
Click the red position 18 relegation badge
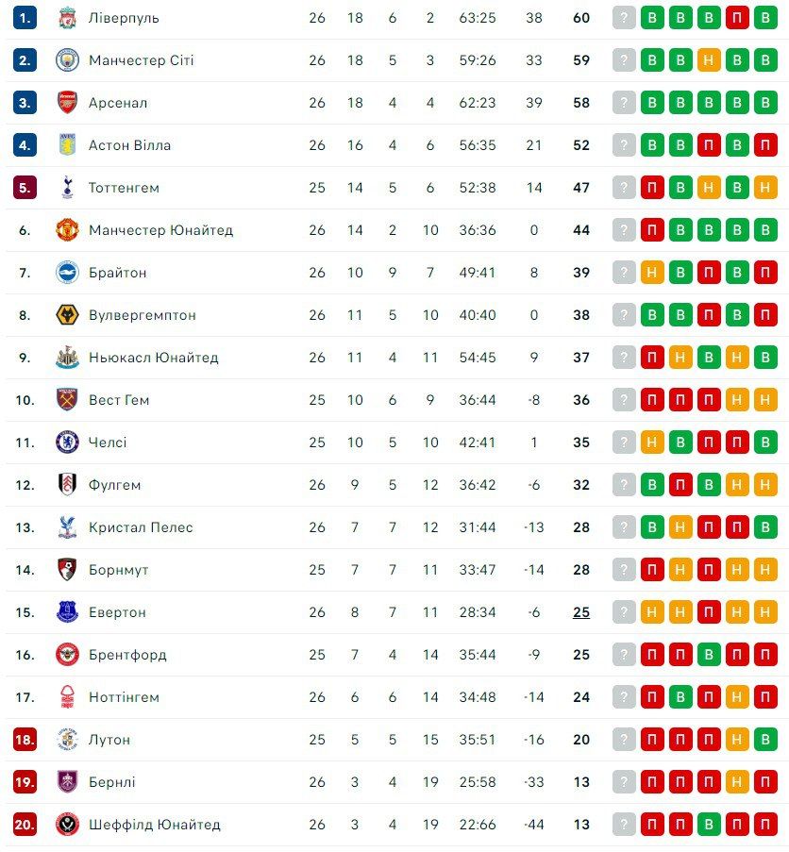(25, 740)
